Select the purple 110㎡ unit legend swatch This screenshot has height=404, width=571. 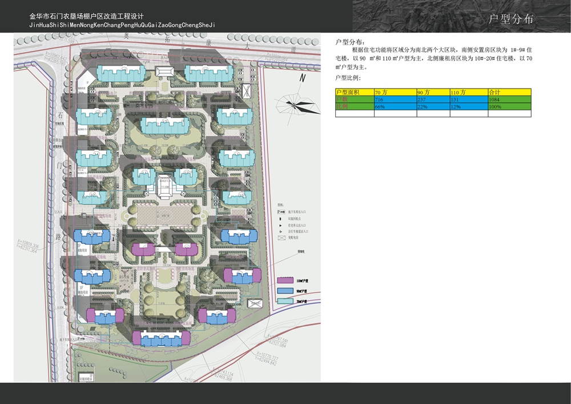(284, 281)
